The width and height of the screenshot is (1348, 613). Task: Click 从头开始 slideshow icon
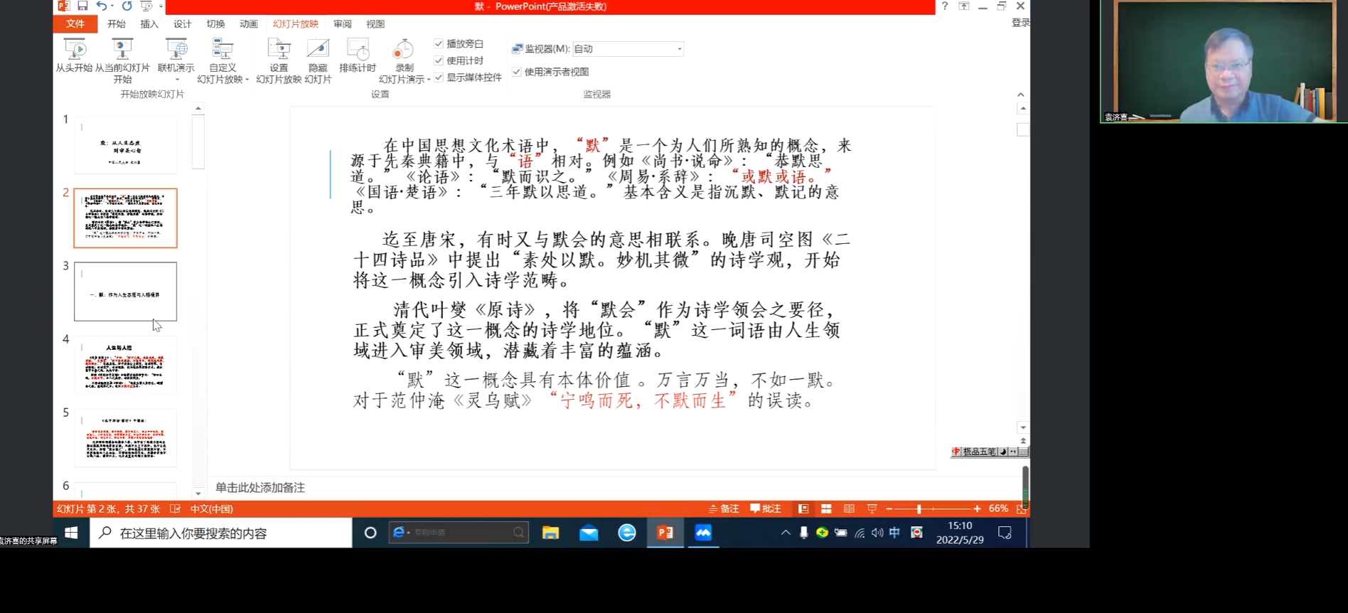click(74, 50)
